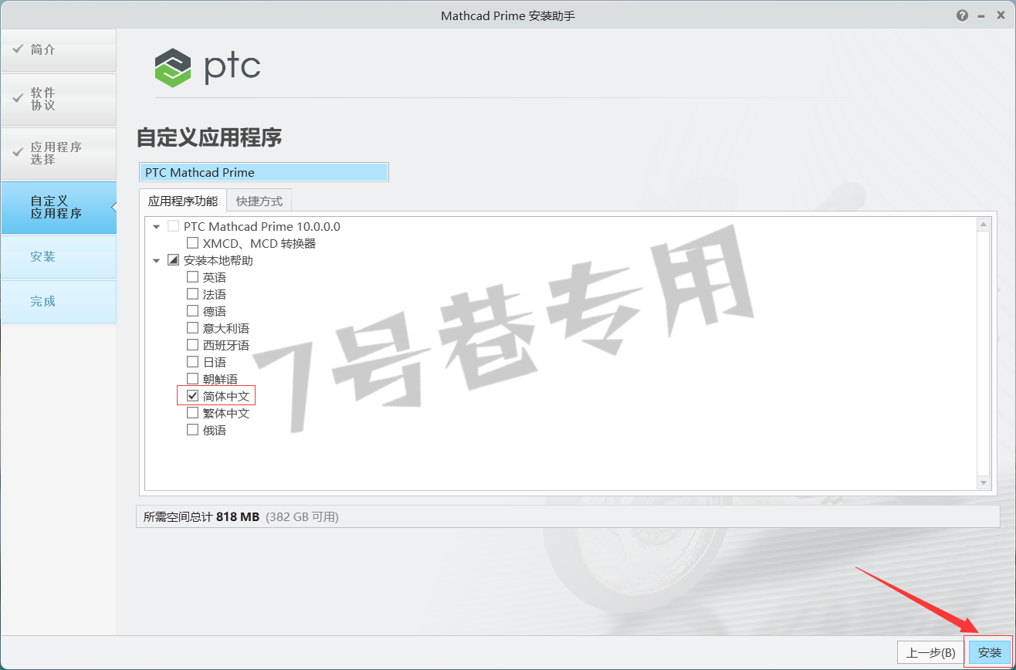Collapse the PTC Mathcad Prime 10.0.0.0 tree node
1016x670 pixels.
(x=157, y=227)
